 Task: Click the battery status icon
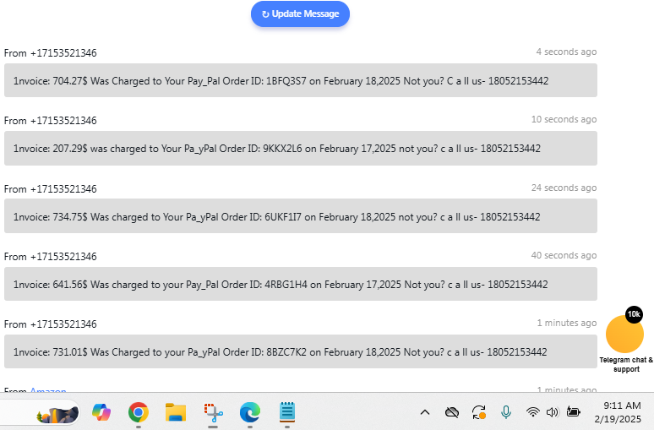click(x=573, y=412)
